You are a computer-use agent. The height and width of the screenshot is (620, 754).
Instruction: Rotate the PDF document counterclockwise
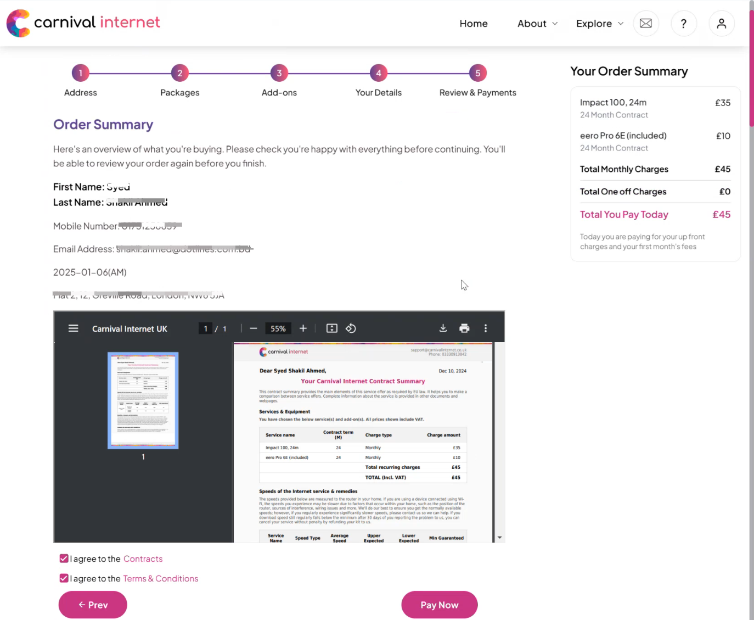351,328
